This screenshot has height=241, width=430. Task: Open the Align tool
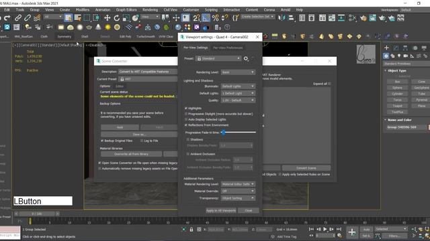pyautogui.click(x=291, y=18)
